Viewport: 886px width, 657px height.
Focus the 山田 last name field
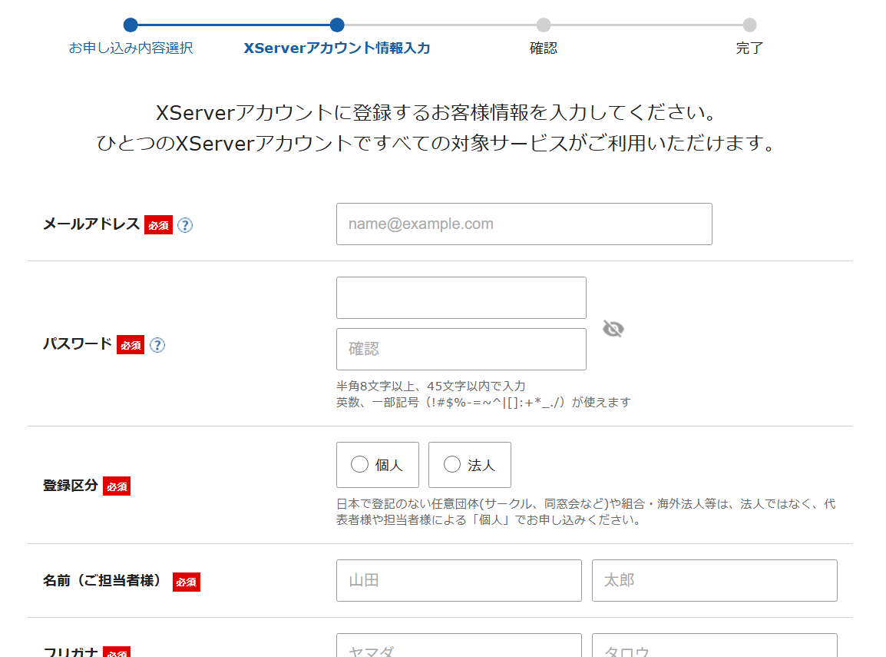coord(459,580)
